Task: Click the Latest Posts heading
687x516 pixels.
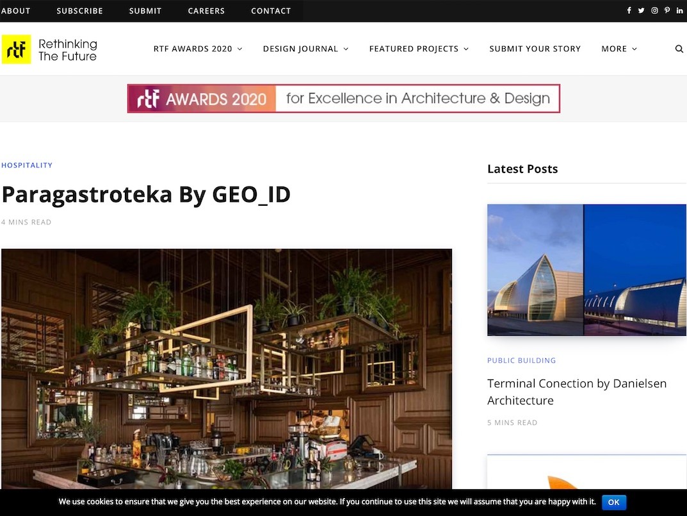Action: (x=522, y=169)
